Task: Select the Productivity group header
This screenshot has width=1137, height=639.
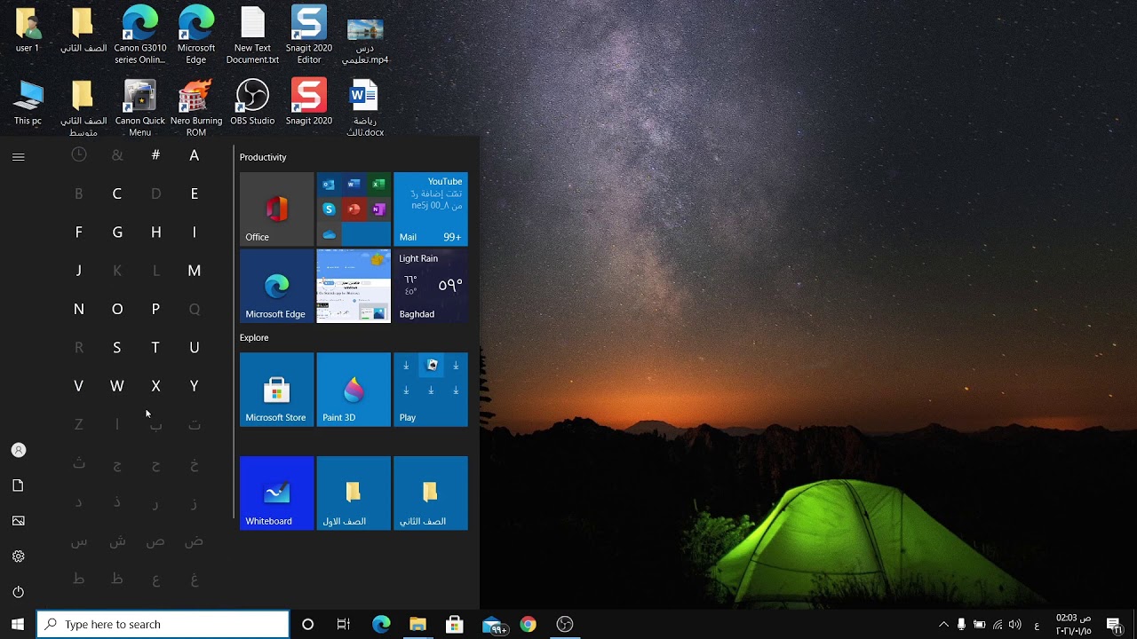Action: (263, 157)
